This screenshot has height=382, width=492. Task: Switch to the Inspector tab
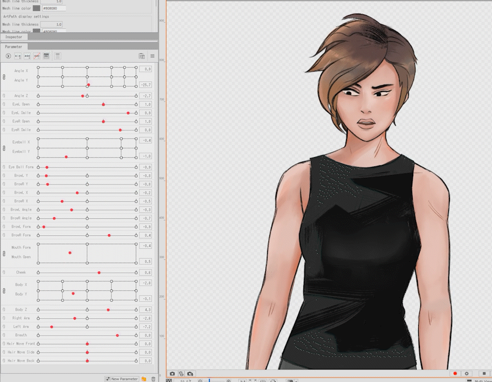(14, 37)
